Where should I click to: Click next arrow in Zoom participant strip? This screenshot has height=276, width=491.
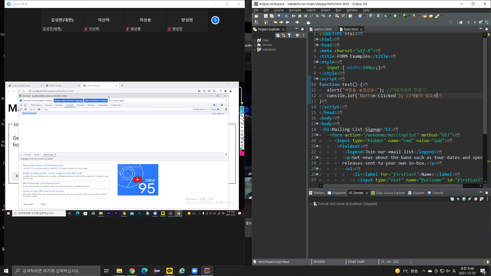coord(215,20)
